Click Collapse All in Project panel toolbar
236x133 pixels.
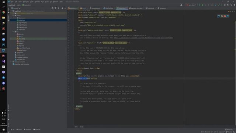pos(59,8)
